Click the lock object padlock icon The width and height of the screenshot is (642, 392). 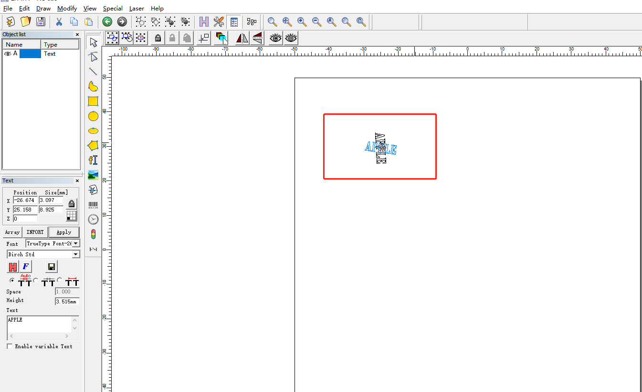pos(158,38)
